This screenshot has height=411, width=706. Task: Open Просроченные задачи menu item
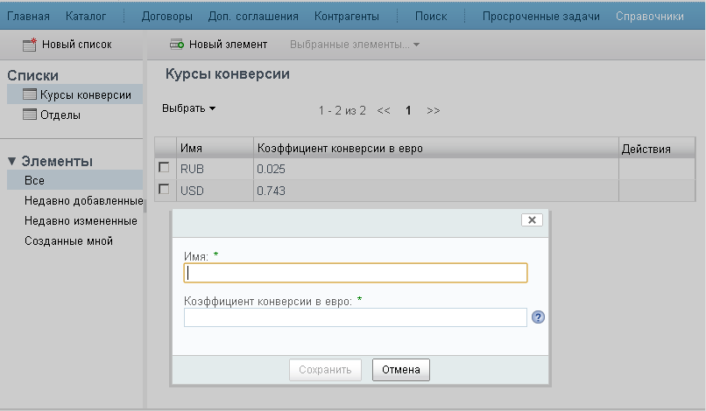(x=541, y=17)
